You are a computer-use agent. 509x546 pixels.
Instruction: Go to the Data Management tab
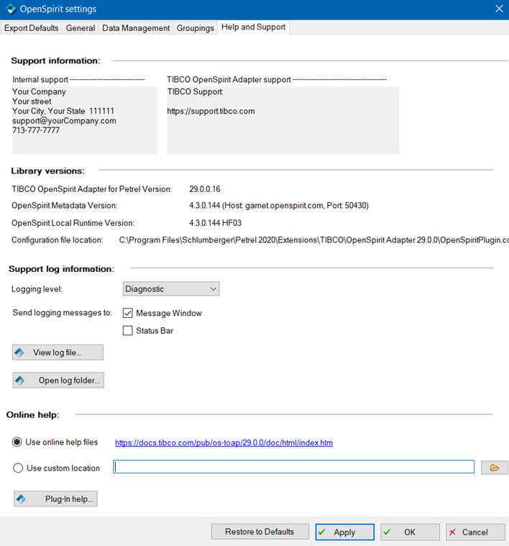tap(136, 28)
